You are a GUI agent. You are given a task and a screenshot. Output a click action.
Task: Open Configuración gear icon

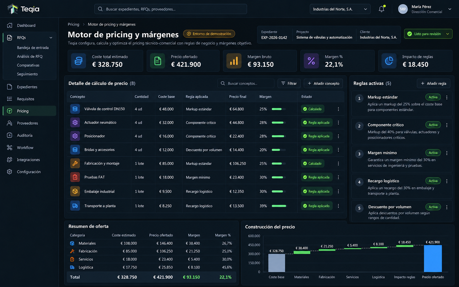click(10, 172)
